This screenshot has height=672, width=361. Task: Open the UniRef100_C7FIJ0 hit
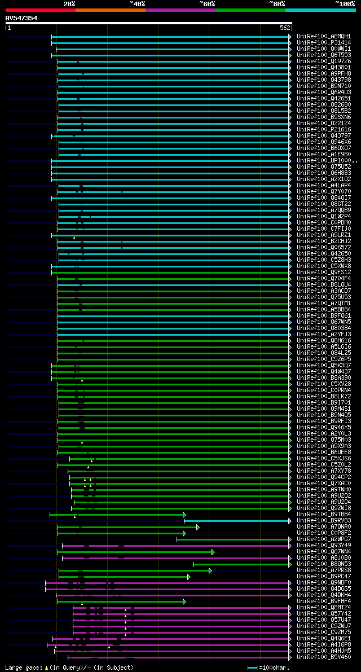[x=324, y=229]
